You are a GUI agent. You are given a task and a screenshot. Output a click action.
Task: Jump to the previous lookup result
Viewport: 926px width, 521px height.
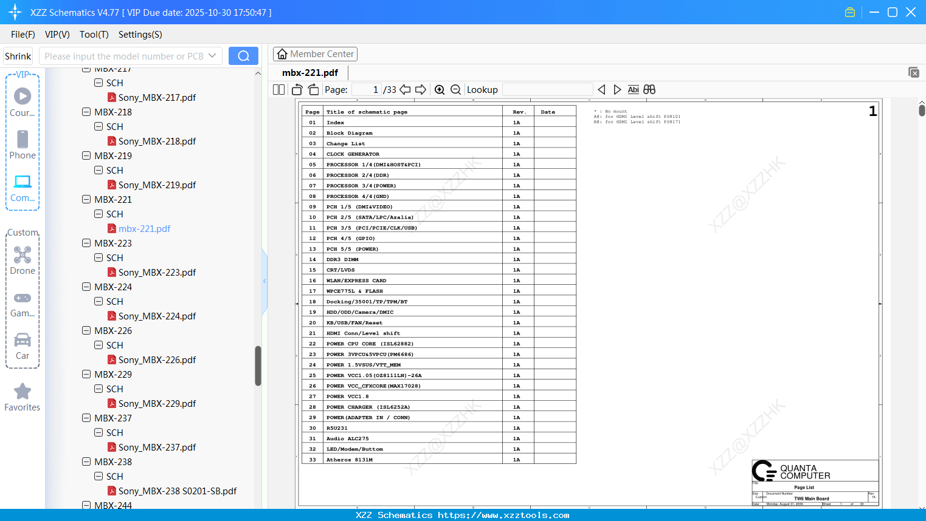[x=601, y=90]
